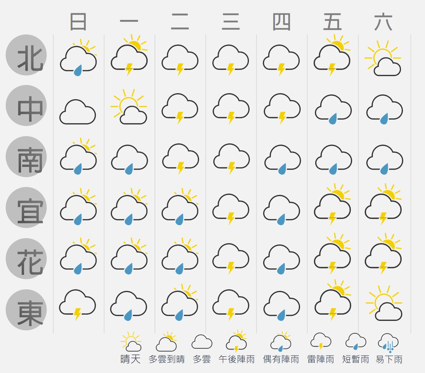Click the 東 row thunderstorm icon under 三
This screenshot has width=425, height=373.
[x=231, y=305]
